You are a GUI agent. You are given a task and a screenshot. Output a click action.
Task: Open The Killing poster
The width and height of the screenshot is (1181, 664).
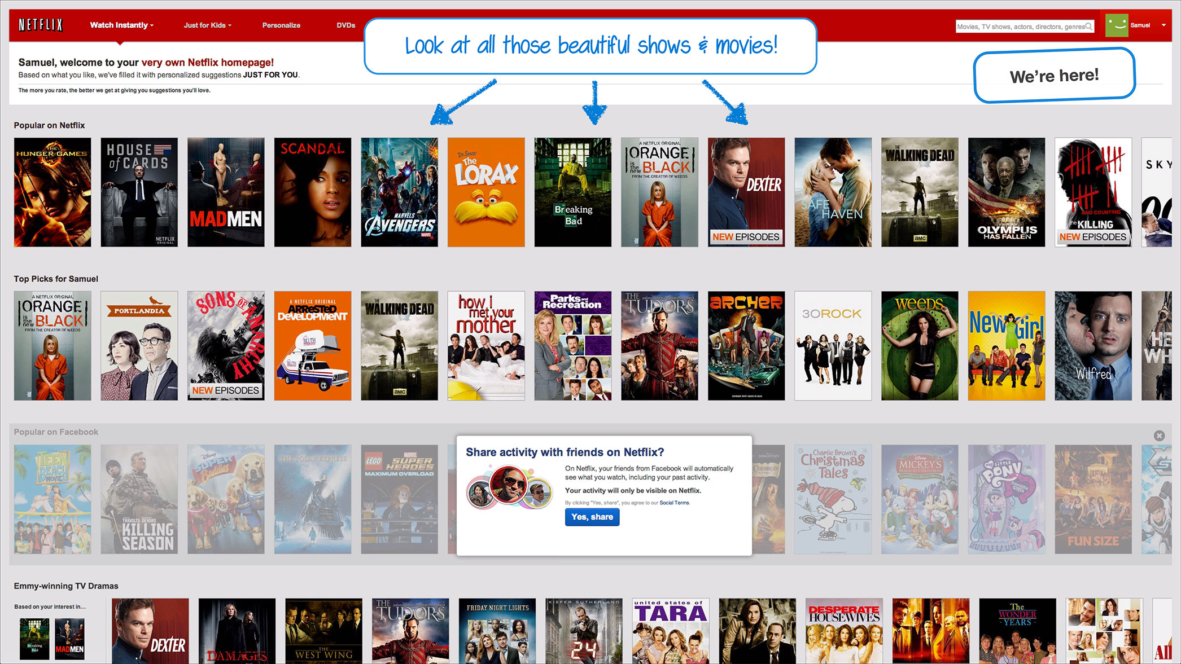pyautogui.click(x=1093, y=192)
